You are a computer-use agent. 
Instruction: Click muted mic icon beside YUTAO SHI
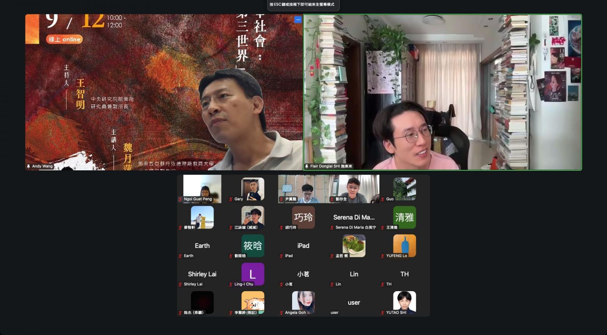pyautogui.click(x=382, y=313)
